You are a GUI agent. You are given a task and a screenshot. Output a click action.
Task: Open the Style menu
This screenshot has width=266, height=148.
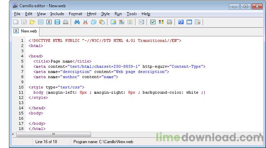click(105, 14)
